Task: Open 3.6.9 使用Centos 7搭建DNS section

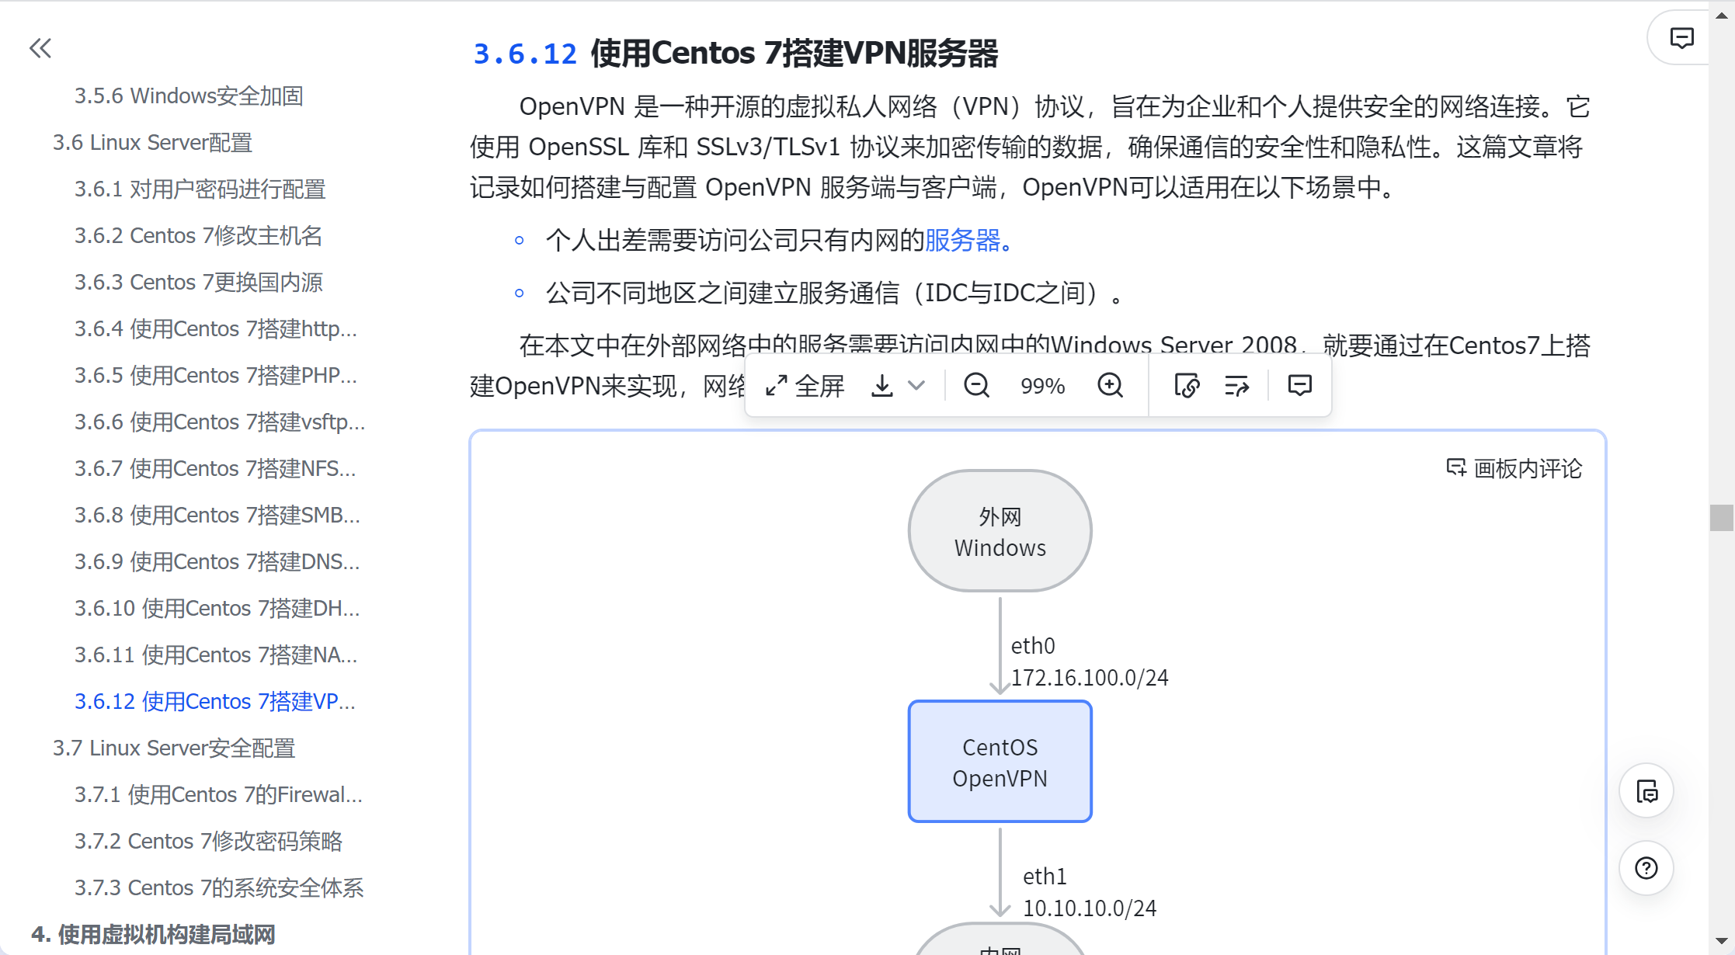Action: tap(217, 561)
